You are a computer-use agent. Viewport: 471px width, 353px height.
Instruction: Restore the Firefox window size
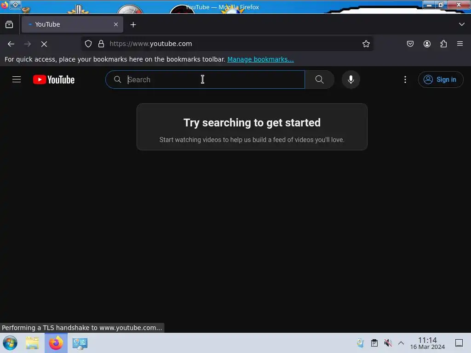point(441,5)
